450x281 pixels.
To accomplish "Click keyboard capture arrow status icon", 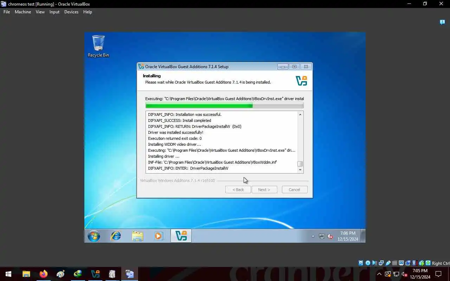I will (x=428, y=263).
